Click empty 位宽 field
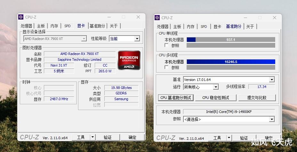 [121, 105]
